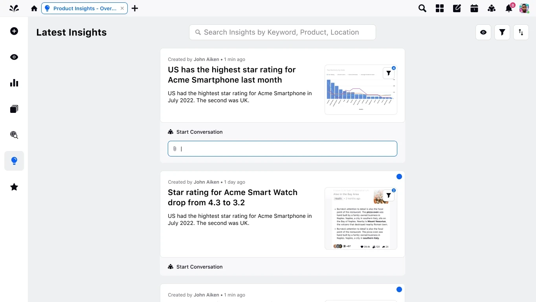Click the conversation message input box
This screenshot has height=302, width=536.
point(283,149)
